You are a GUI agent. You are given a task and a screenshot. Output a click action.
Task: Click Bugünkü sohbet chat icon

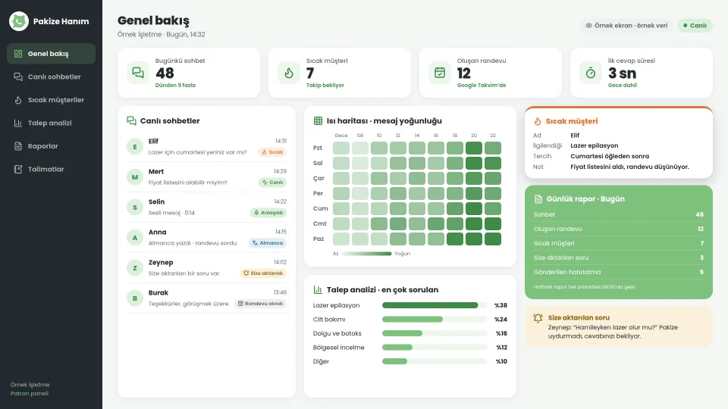coord(138,73)
